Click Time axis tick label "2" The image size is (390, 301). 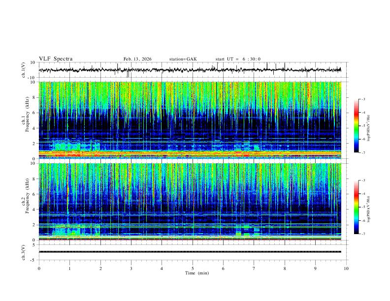pyautogui.click(x=100, y=269)
